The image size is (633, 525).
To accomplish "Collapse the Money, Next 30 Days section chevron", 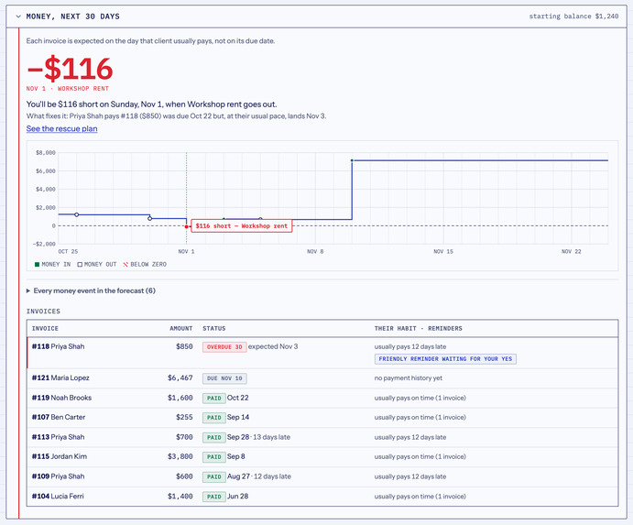I will click(18, 16).
